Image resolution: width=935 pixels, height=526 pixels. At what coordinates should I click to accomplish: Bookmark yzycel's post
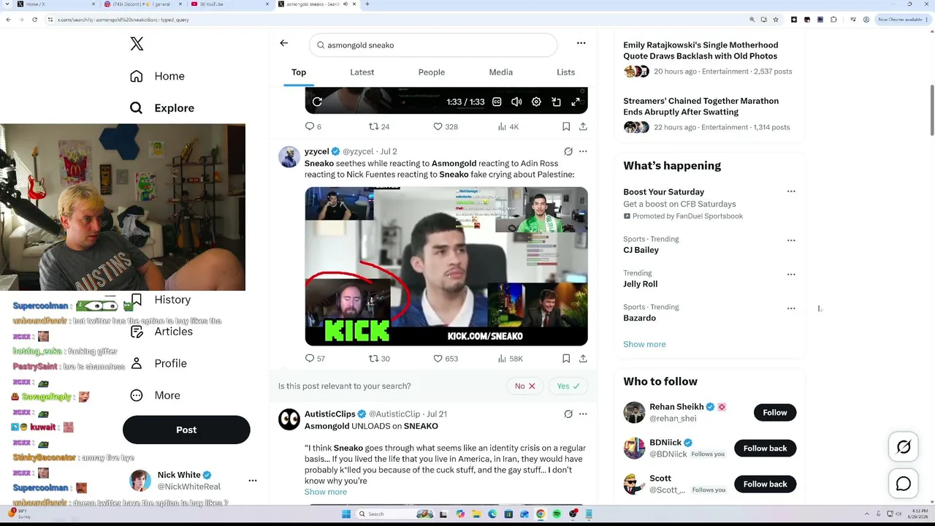tap(566, 359)
